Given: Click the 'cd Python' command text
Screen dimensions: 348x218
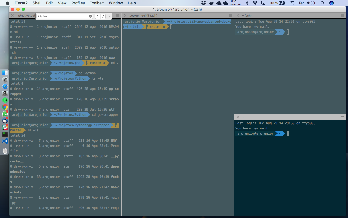Looking at the screenshot, I should click(x=87, y=73).
